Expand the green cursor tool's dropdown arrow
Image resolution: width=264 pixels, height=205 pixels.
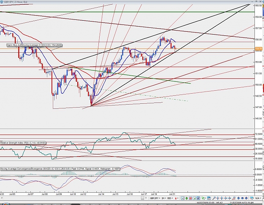(206, 198)
